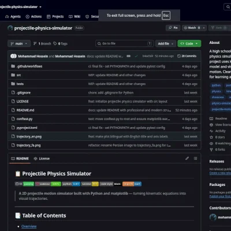Open the pyproject.toml file
This screenshot has width=231, height=231.
click(27, 128)
